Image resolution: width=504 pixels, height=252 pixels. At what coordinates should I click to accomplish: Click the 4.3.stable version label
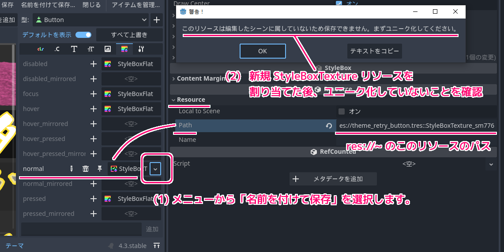click(x=132, y=245)
